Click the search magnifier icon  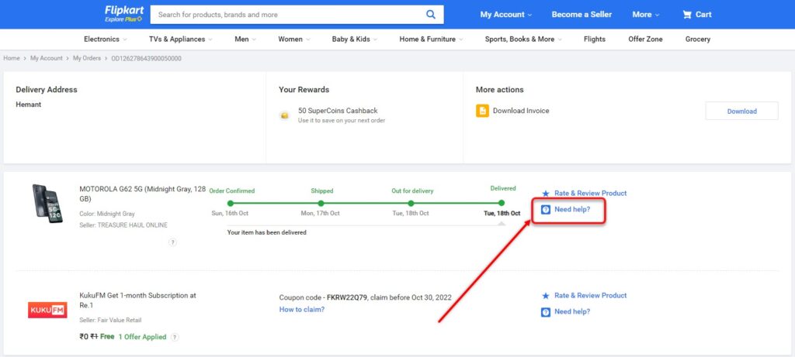(430, 14)
